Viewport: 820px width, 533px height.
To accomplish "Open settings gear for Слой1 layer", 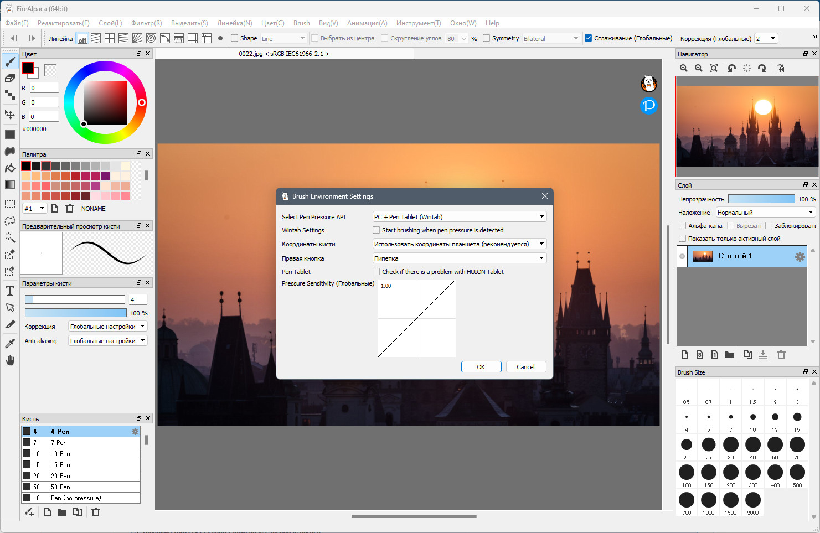I will click(800, 256).
